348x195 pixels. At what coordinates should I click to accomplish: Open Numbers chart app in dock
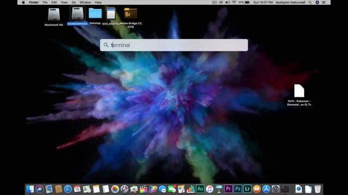click(x=190, y=189)
